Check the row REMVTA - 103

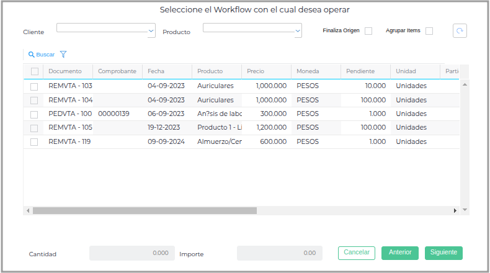point(34,86)
